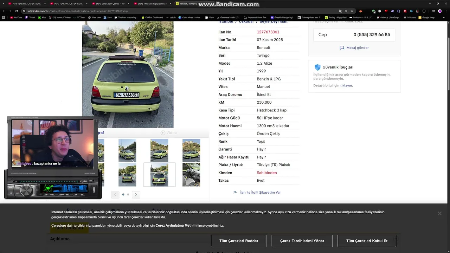
Task: Open the Color wheel bookmark
Action: [190, 17]
